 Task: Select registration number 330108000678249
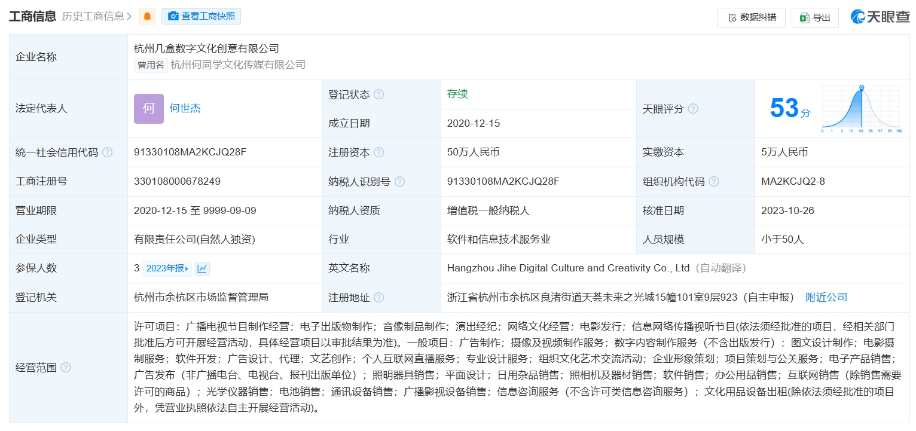pos(178,181)
